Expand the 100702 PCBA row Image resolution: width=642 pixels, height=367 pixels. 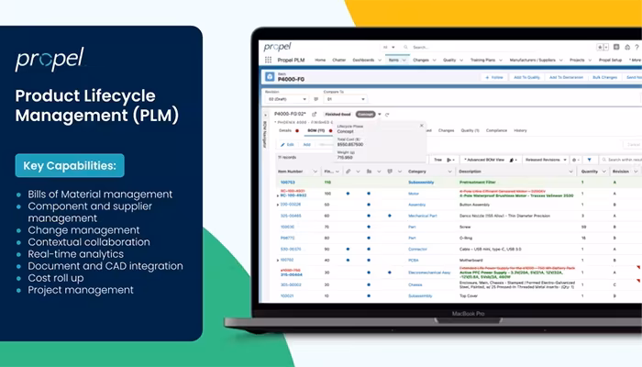[278, 260]
